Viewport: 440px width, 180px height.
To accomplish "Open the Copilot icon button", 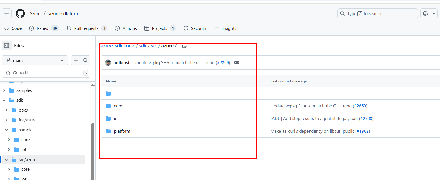I will 425,13.
